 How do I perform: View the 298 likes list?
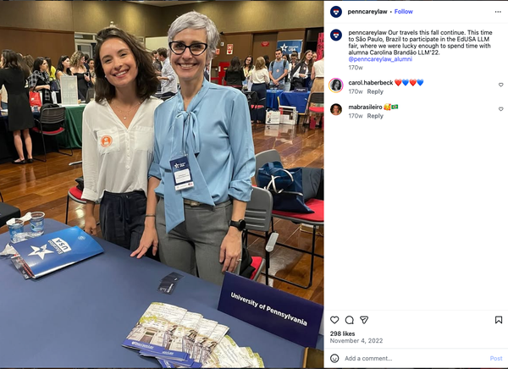pyautogui.click(x=342, y=333)
